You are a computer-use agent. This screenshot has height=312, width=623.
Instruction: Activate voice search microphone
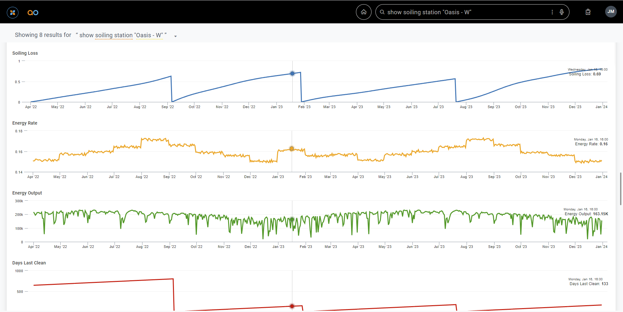562,12
